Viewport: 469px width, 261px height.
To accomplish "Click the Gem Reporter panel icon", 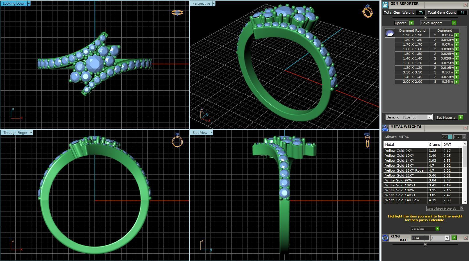I will pos(385,5).
